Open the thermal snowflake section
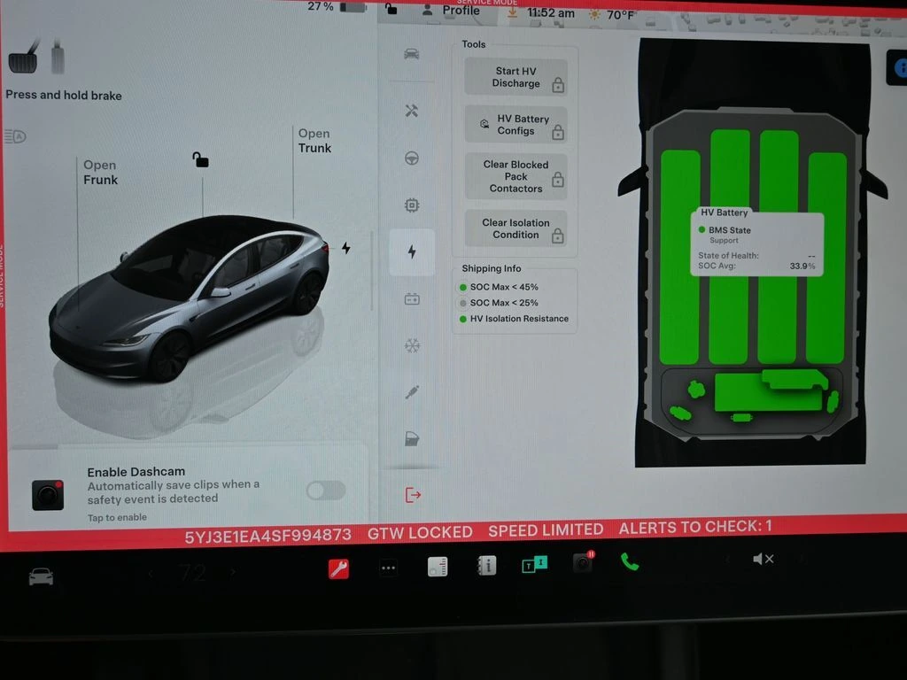This screenshot has height=680, width=907. pos(412,345)
